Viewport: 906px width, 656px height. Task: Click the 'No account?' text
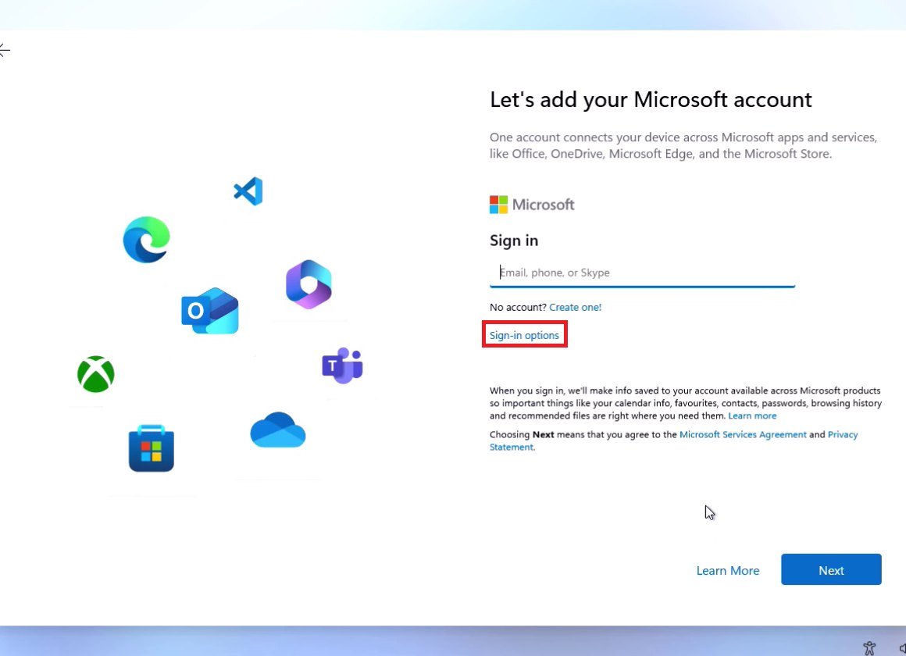tap(518, 308)
